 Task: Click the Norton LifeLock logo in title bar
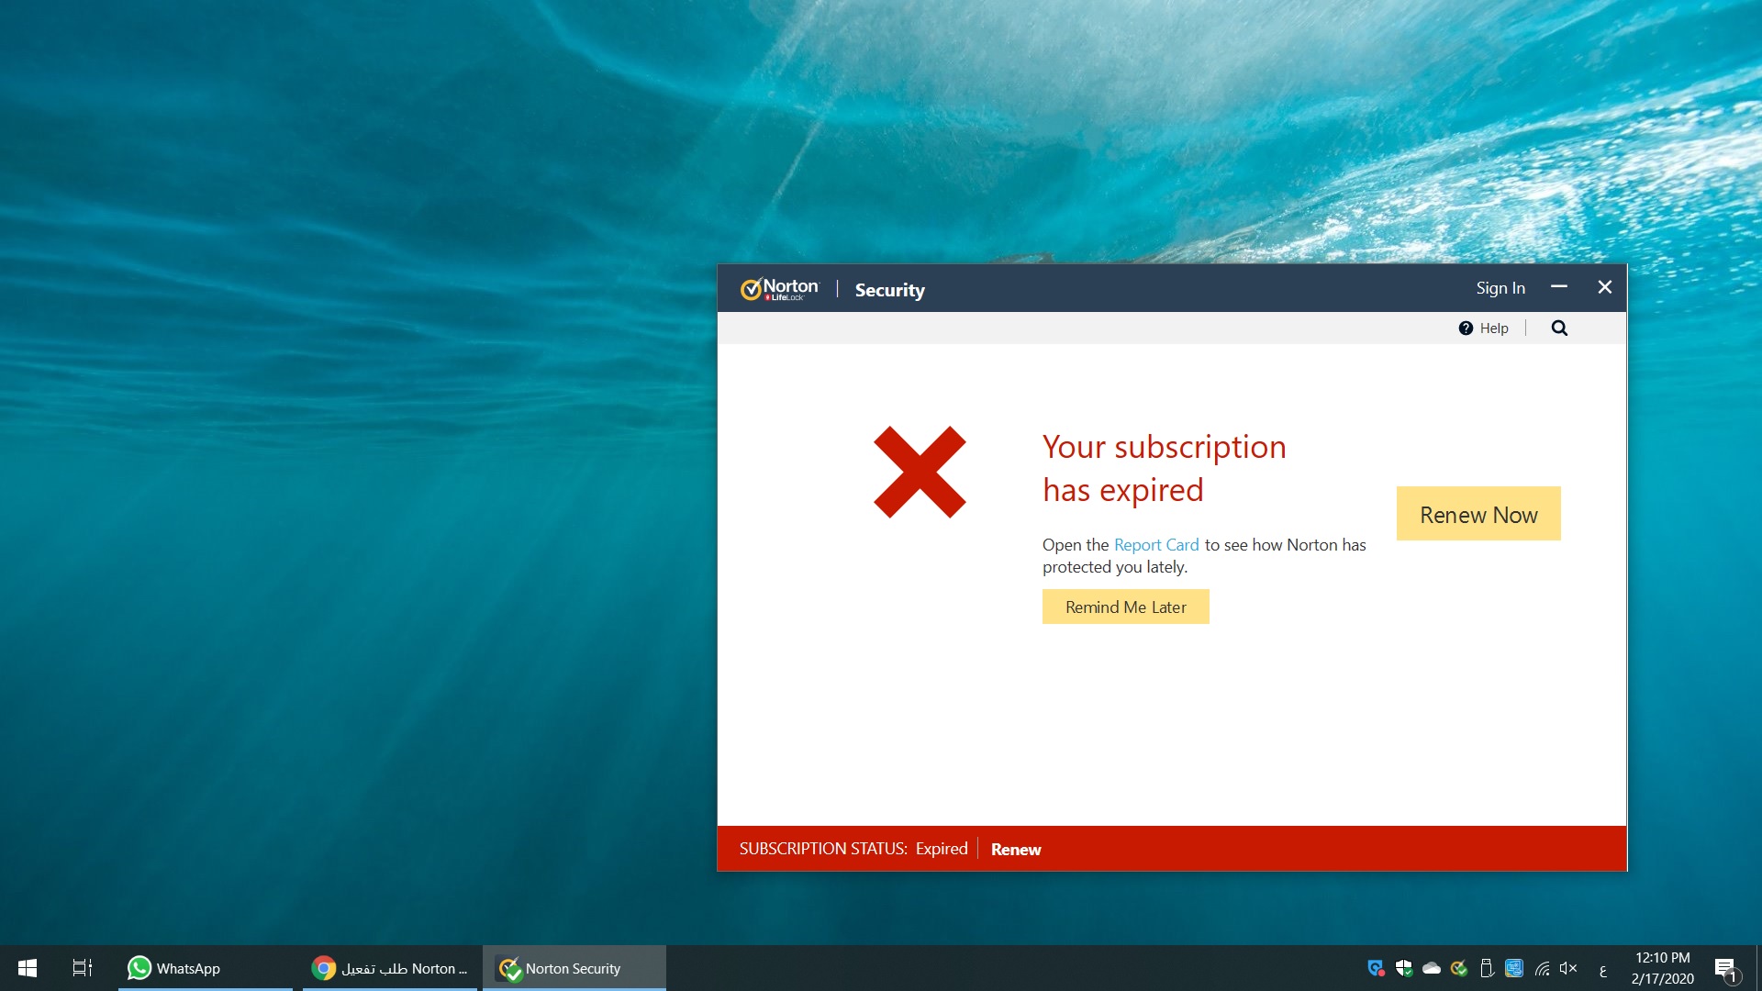click(779, 289)
